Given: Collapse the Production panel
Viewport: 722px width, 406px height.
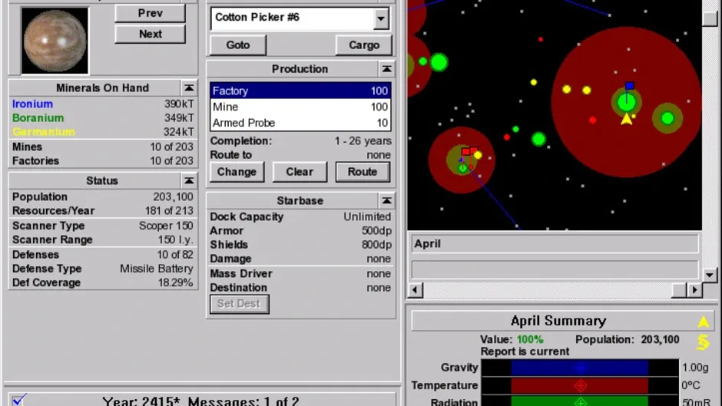Looking at the screenshot, I should [386, 69].
